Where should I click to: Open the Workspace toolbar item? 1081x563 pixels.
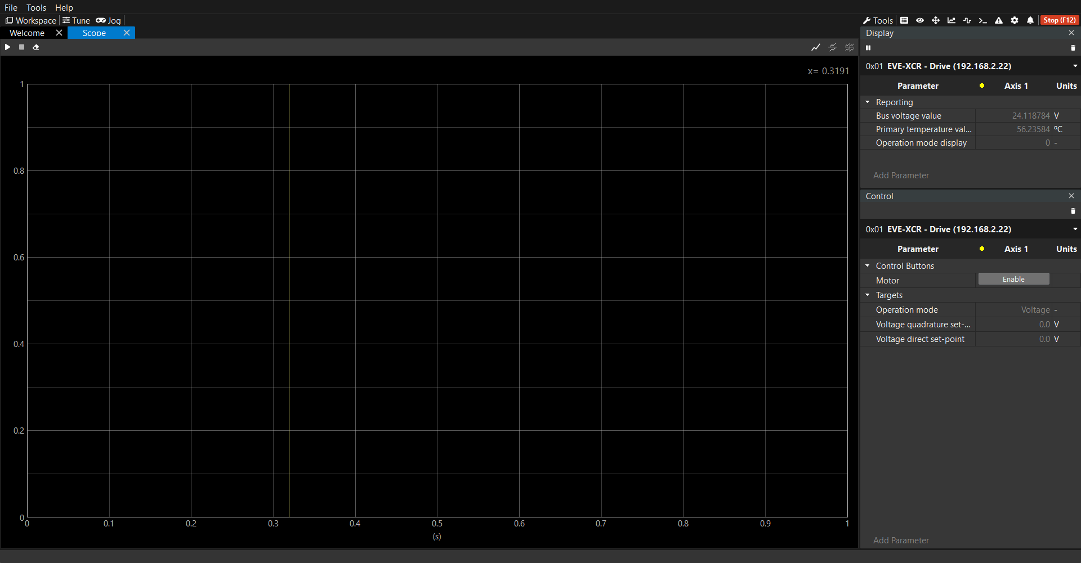tap(31, 20)
